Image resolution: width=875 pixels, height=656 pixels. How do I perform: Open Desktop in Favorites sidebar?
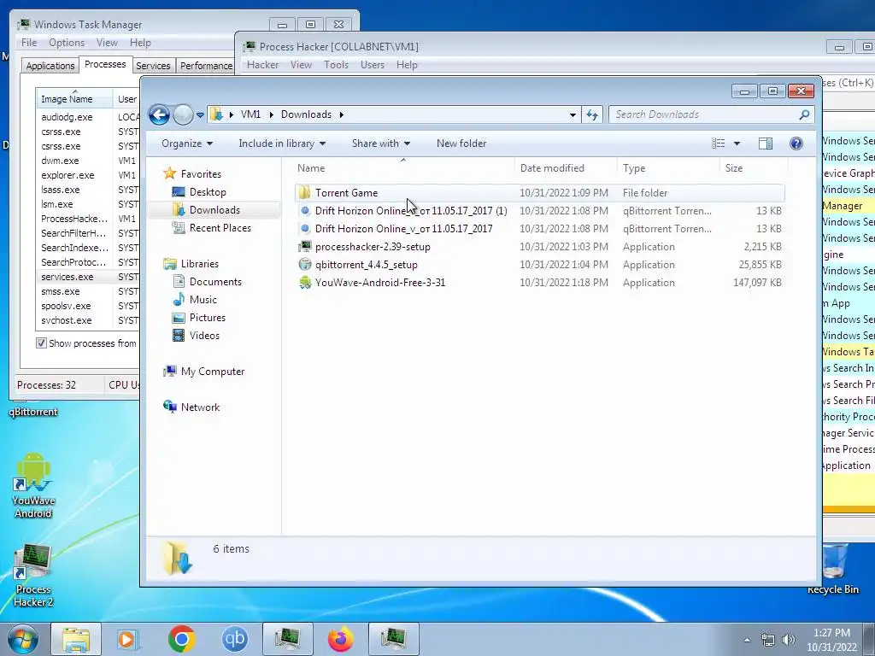click(207, 192)
